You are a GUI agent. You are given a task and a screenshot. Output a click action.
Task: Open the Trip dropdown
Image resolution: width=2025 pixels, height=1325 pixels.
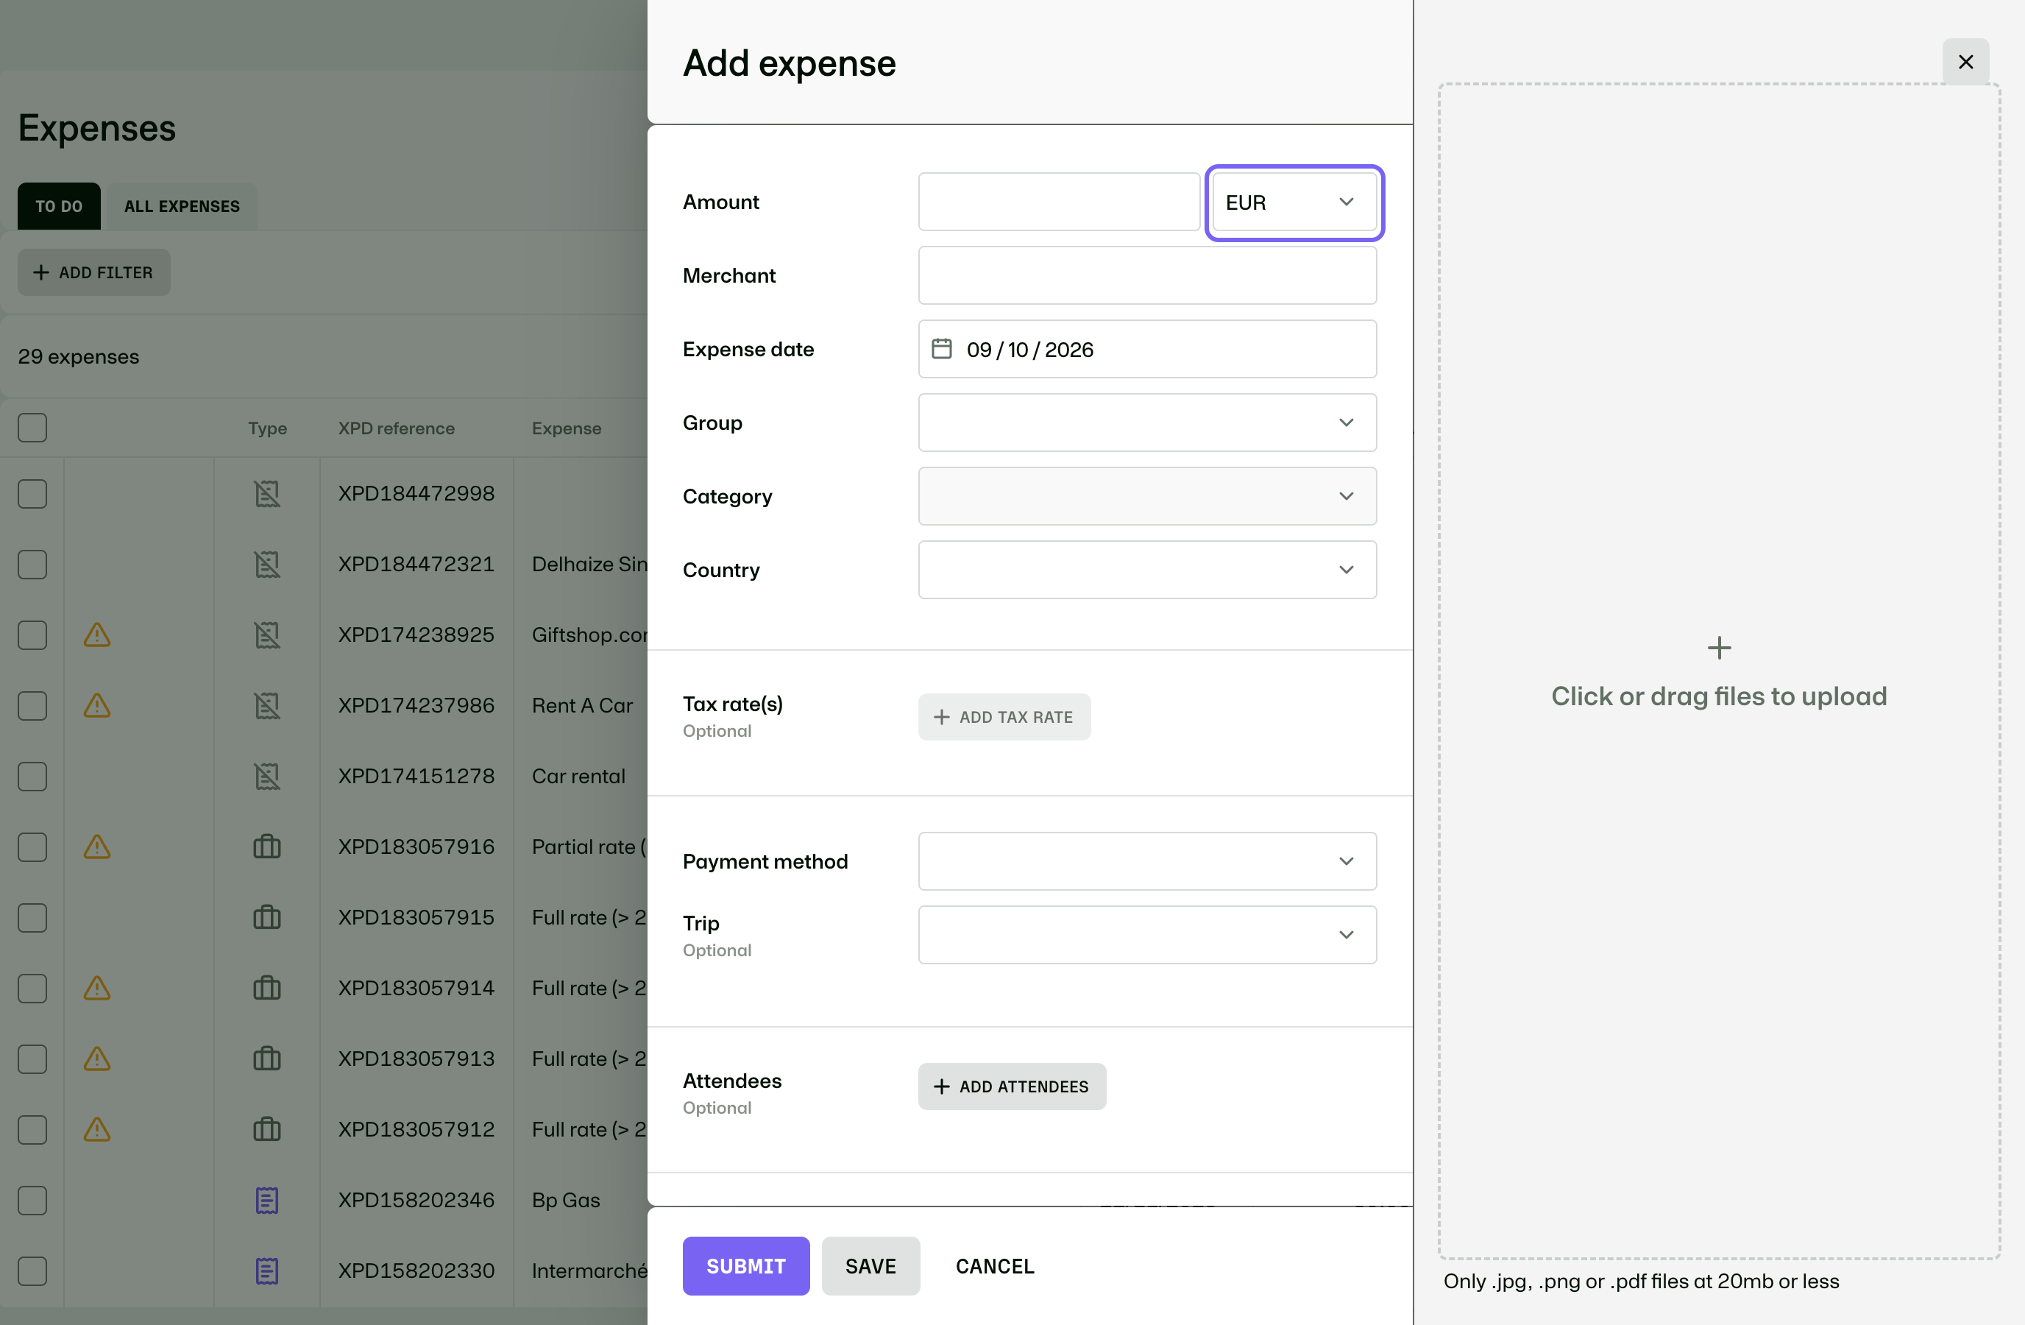1147,934
